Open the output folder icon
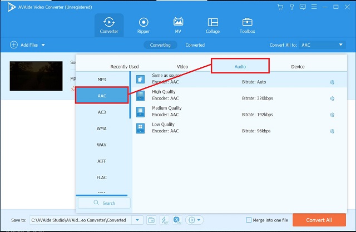The width and height of the screenshot is (356, 232). tap(151, 220)
